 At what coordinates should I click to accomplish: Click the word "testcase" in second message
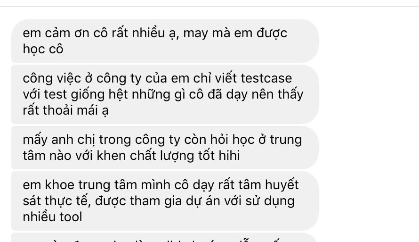266,78
